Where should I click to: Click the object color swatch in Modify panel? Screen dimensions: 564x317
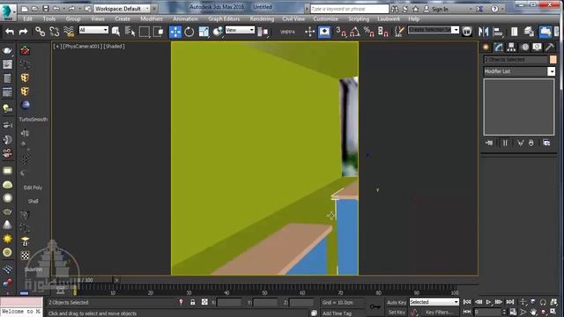[x=553, y=59]
